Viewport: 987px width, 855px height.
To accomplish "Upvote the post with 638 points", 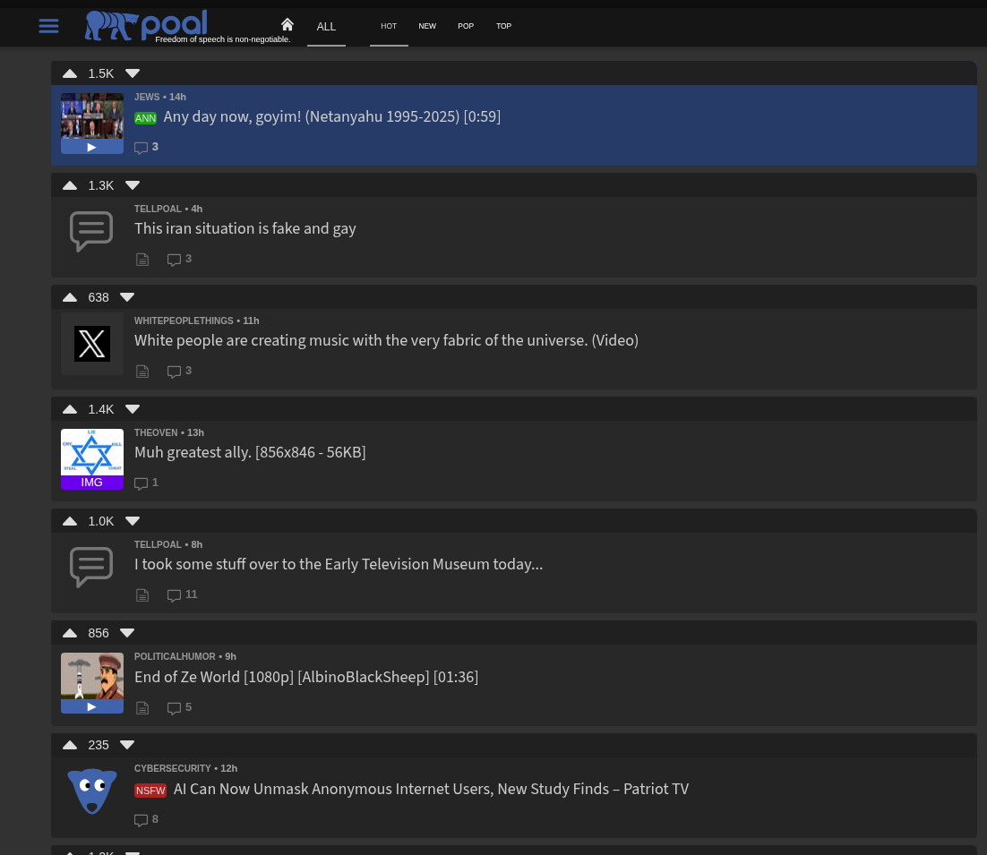I will [x=70, y=297].
